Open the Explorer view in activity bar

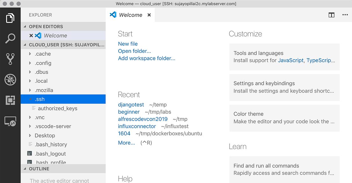[x=10, y=18]
